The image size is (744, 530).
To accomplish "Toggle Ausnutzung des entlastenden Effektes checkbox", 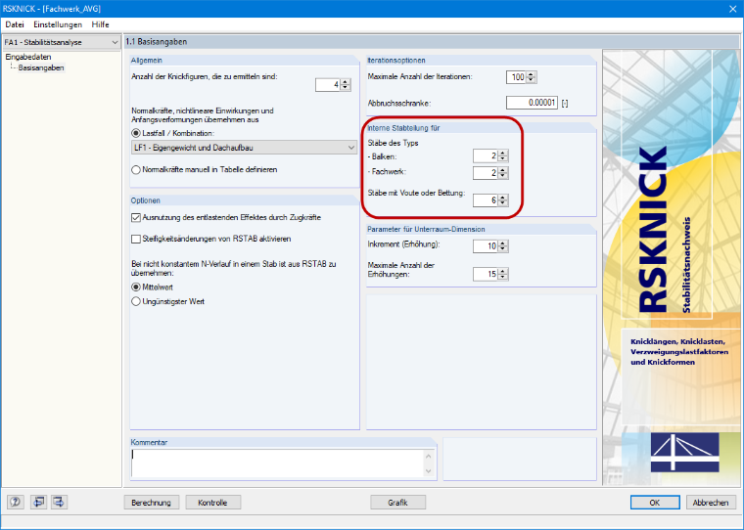I will pyautogui.click(x=136, y=218).
